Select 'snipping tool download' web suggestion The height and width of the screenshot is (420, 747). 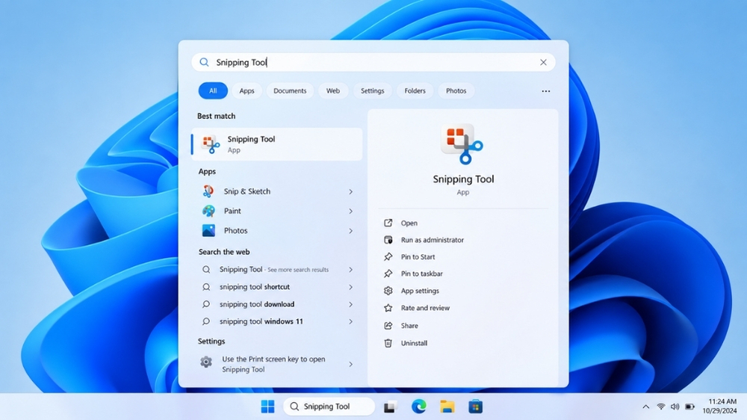point(257,304)
